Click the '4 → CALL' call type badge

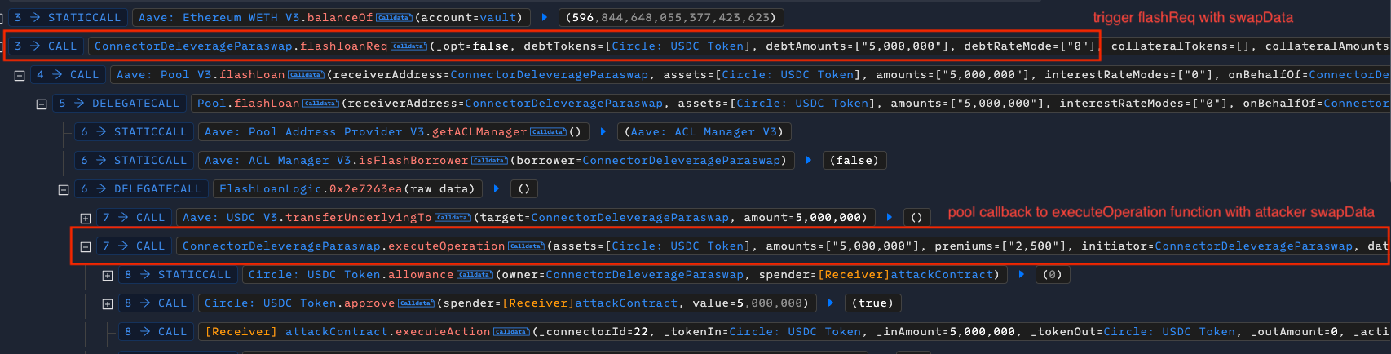point(68,75)
